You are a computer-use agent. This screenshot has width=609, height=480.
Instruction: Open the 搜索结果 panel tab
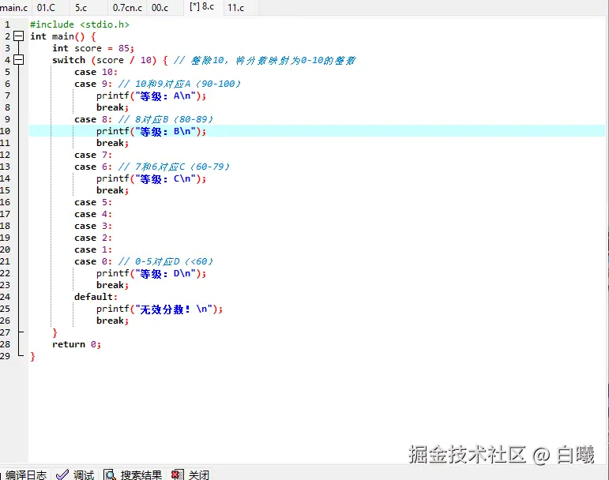click(x=141, y=475)
